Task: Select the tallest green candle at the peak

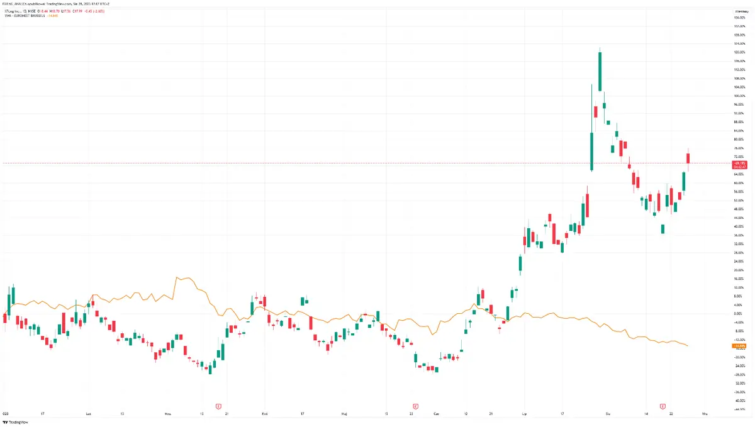Action: pyautogui.click(x=600, y=72)
